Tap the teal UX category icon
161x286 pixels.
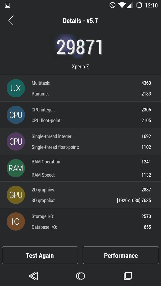(16, 88)
